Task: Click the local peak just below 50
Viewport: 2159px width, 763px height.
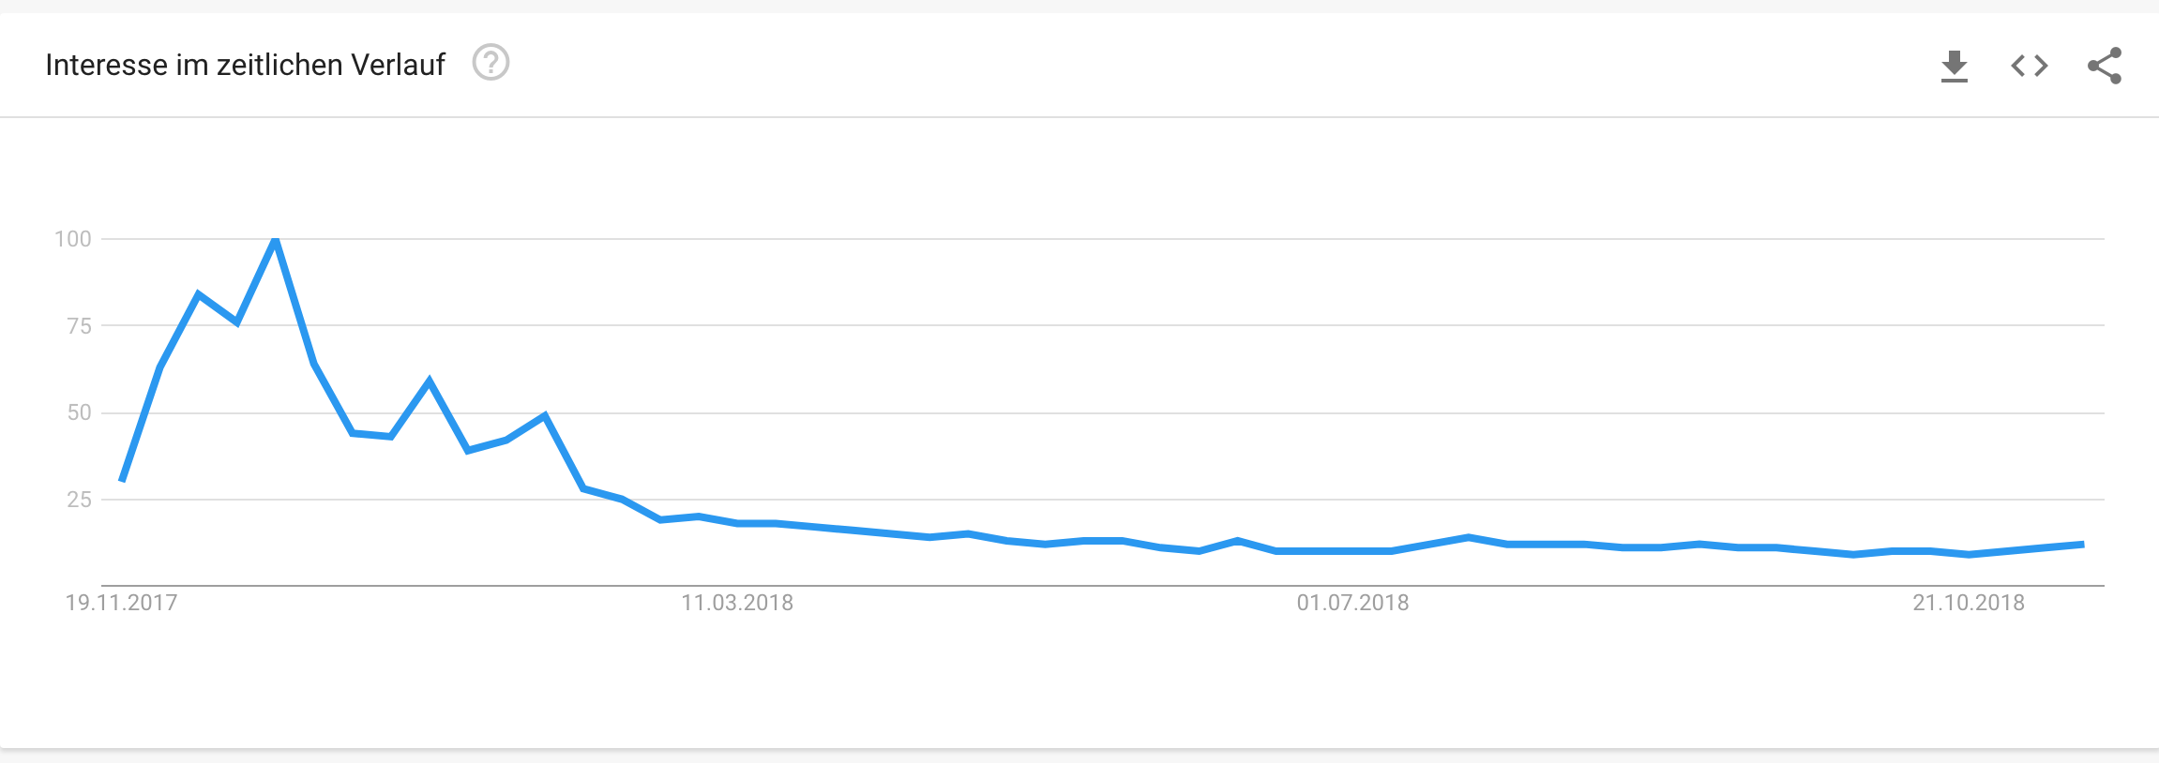Action: pyautogui.click(x=545, y=415)
